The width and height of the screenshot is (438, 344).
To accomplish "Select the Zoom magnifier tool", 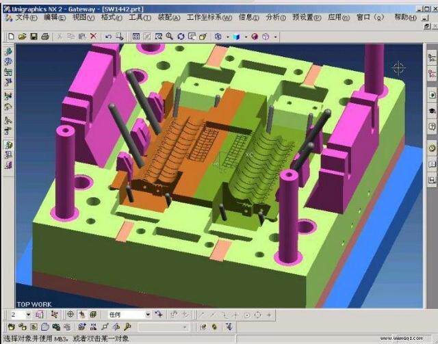I will [170, 36].
